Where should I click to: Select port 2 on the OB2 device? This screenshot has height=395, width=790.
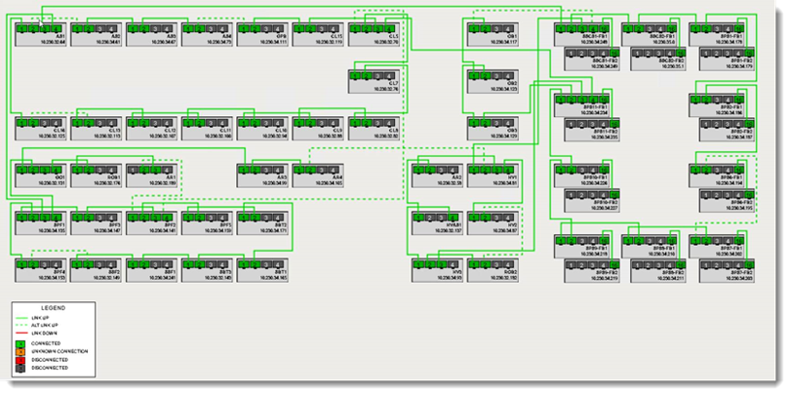coord(486,76)
